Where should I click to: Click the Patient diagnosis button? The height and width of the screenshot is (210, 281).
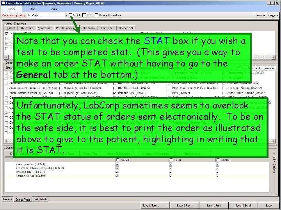(x=11, y=28)
